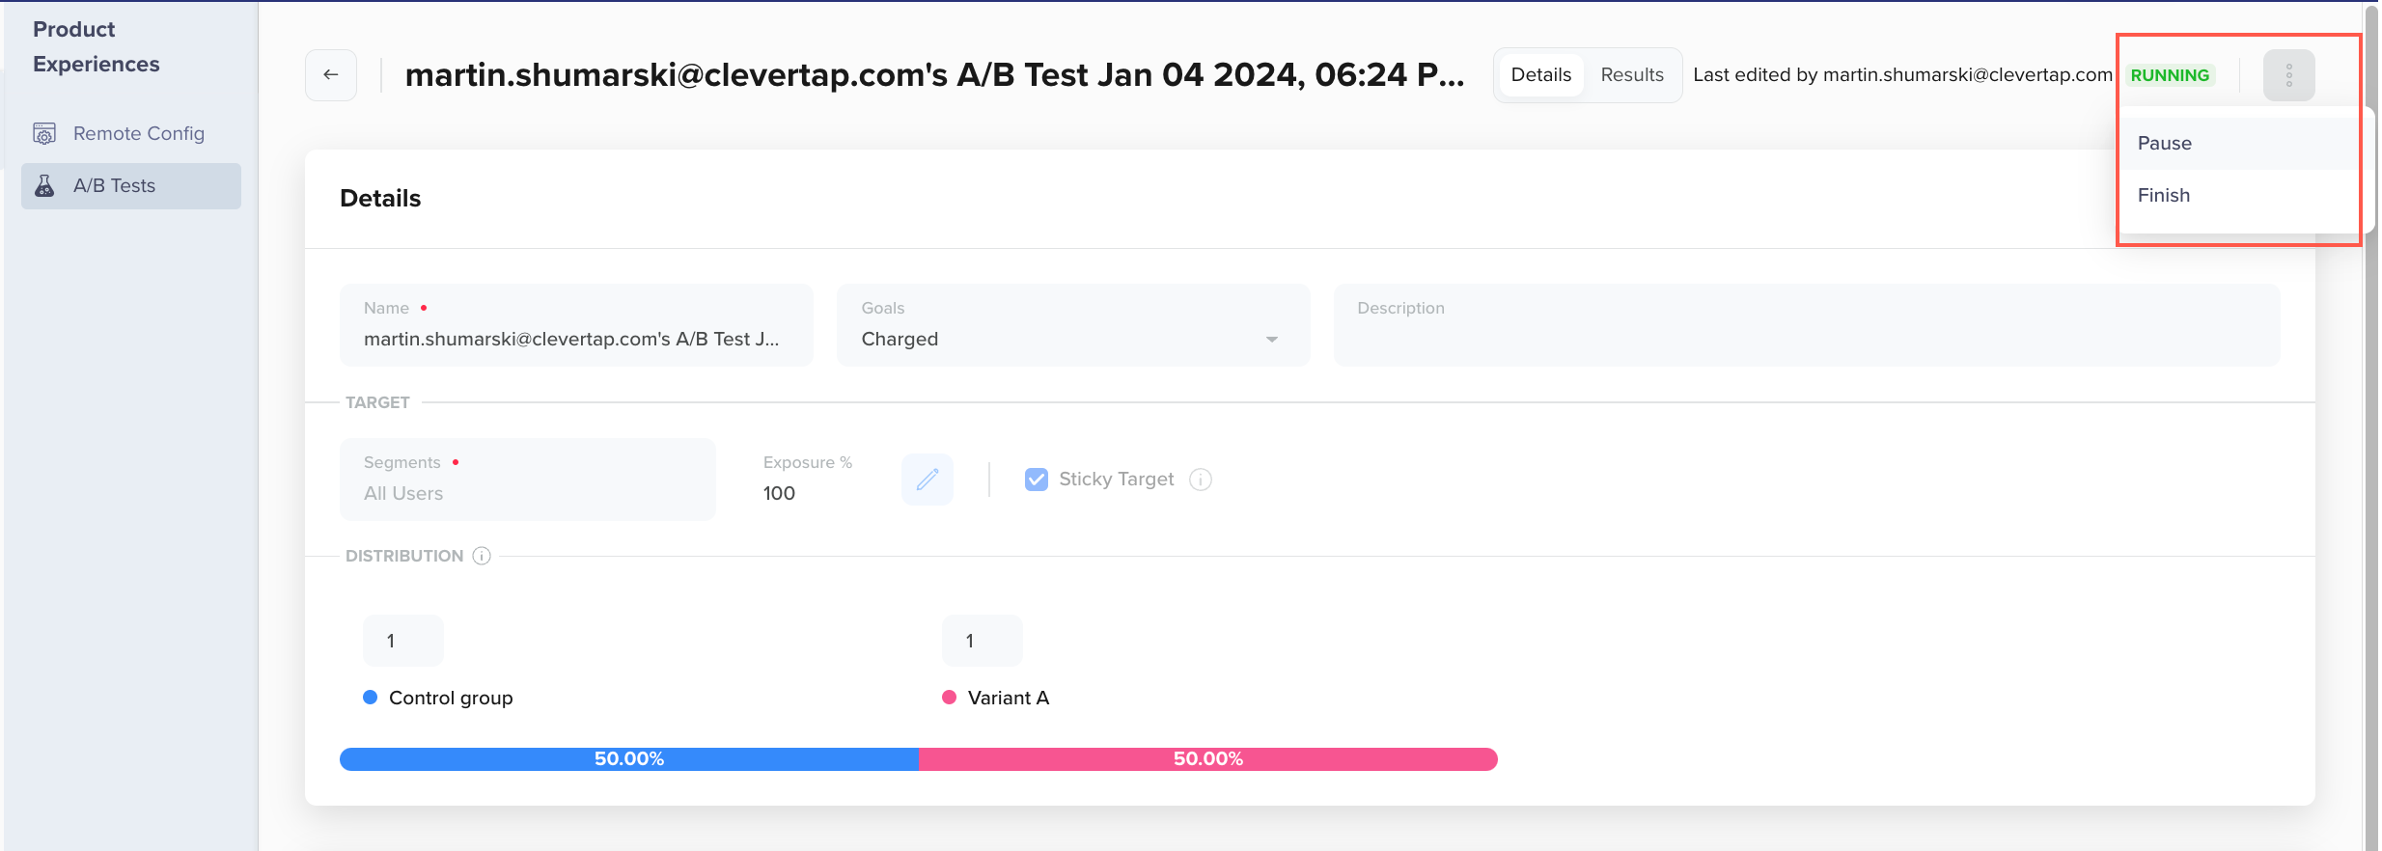Click the blue Control group 50.00% bar

pos(628,759)
